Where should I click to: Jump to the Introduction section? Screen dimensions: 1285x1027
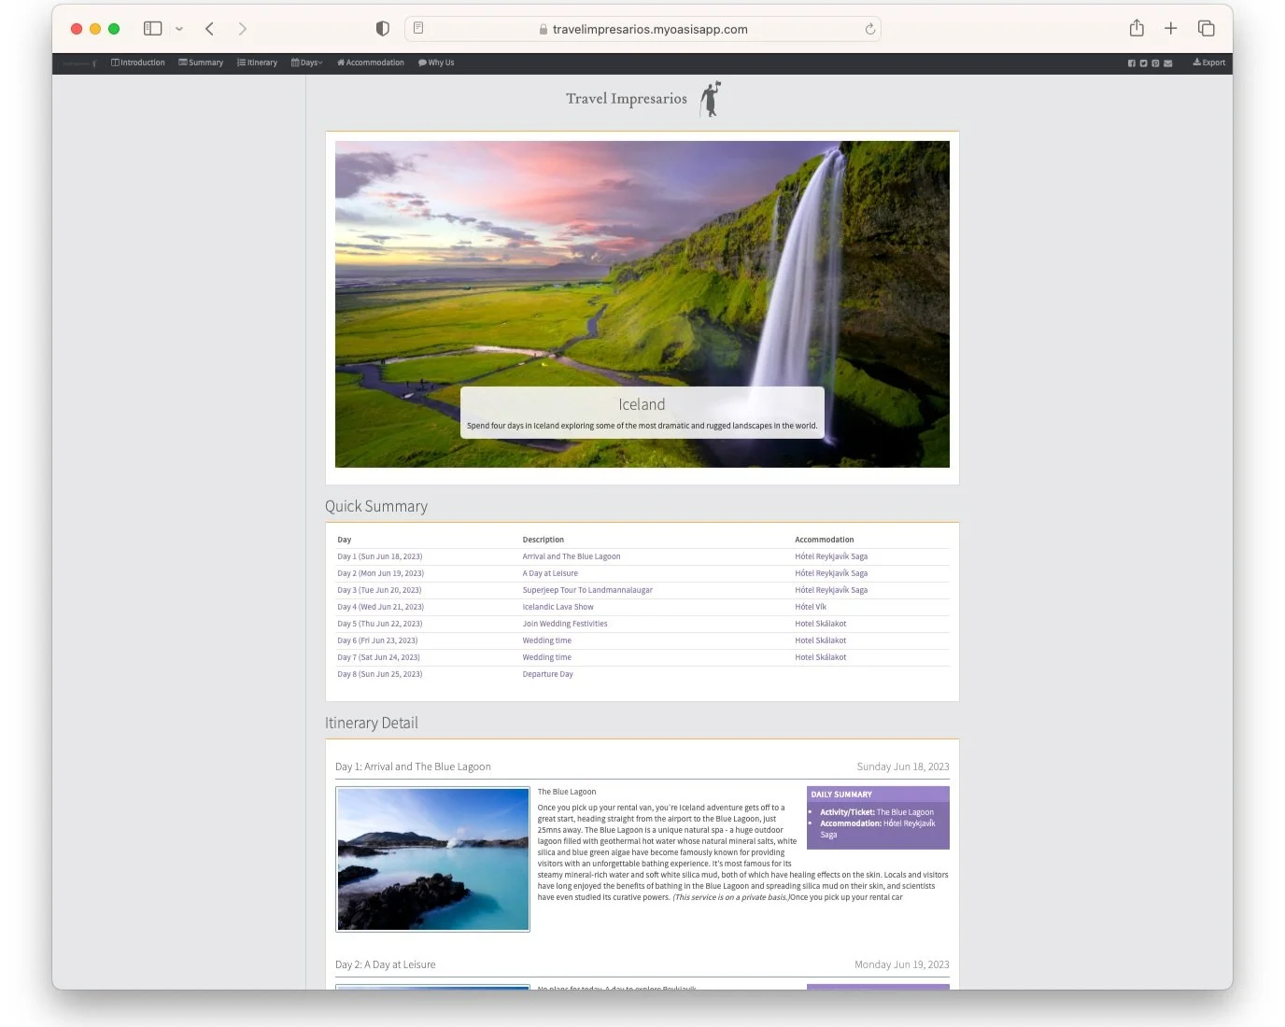pyautogui.click(x=138, y=63)
